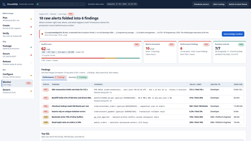The width and height of the screenshot is (251, 141).
Task: Go to the Verify stage
Action: (17, 35)
